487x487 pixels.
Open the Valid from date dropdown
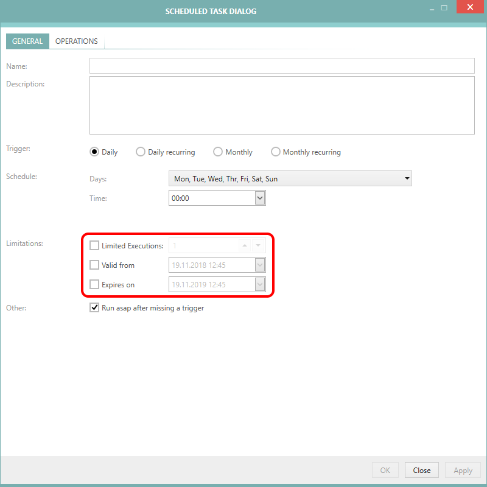click(x=260, y=265)
